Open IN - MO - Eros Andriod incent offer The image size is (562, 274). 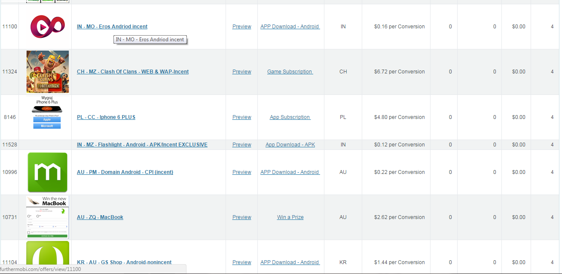(x=112, y=27)
